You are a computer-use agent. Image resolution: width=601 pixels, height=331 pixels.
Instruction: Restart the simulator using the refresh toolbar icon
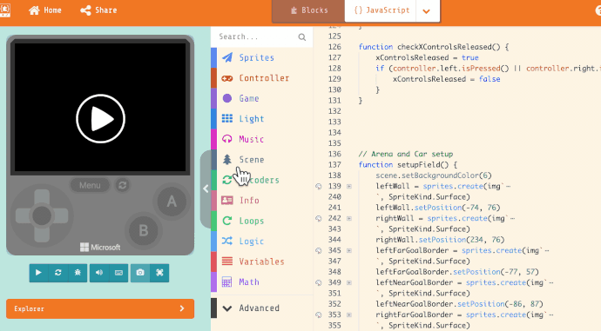pos(57,273)
